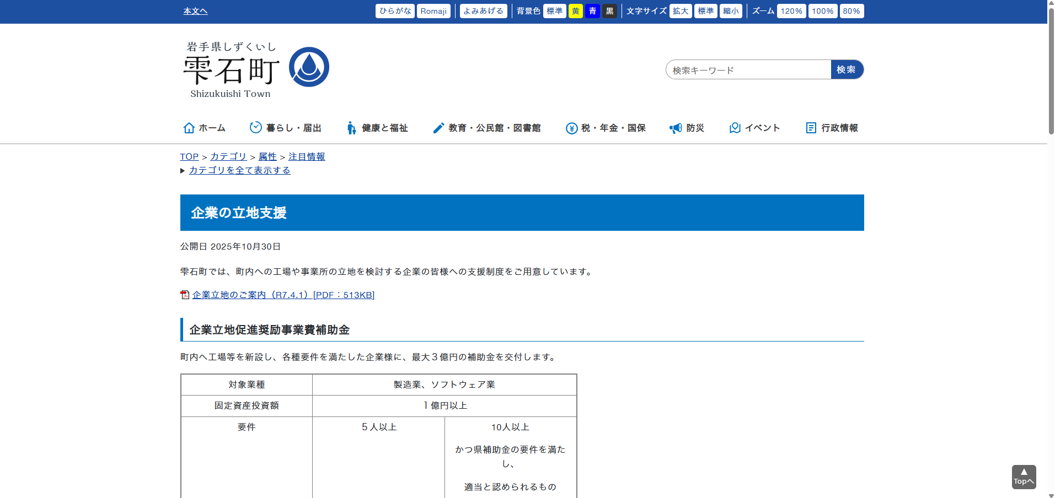Select the black 黒 background swatch
The width and height of the screenshot is (1055, 498).
[609, 11]
